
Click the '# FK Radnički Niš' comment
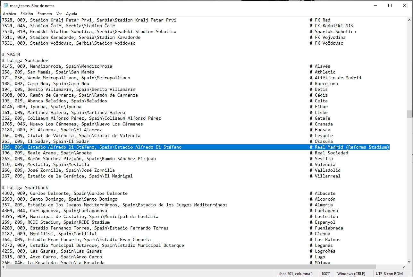[332, 26]
